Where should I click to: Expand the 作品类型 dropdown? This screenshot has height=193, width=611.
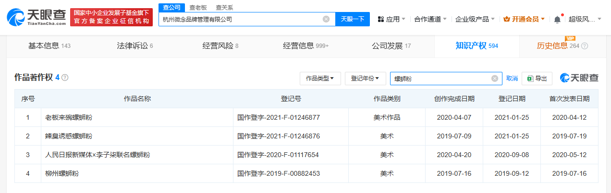pyautogui.click(x=320, y=79)
